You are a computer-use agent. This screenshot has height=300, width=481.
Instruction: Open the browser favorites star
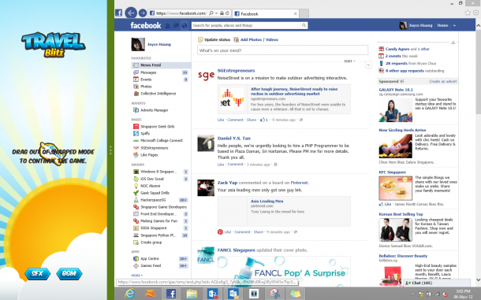pos(468,13)
